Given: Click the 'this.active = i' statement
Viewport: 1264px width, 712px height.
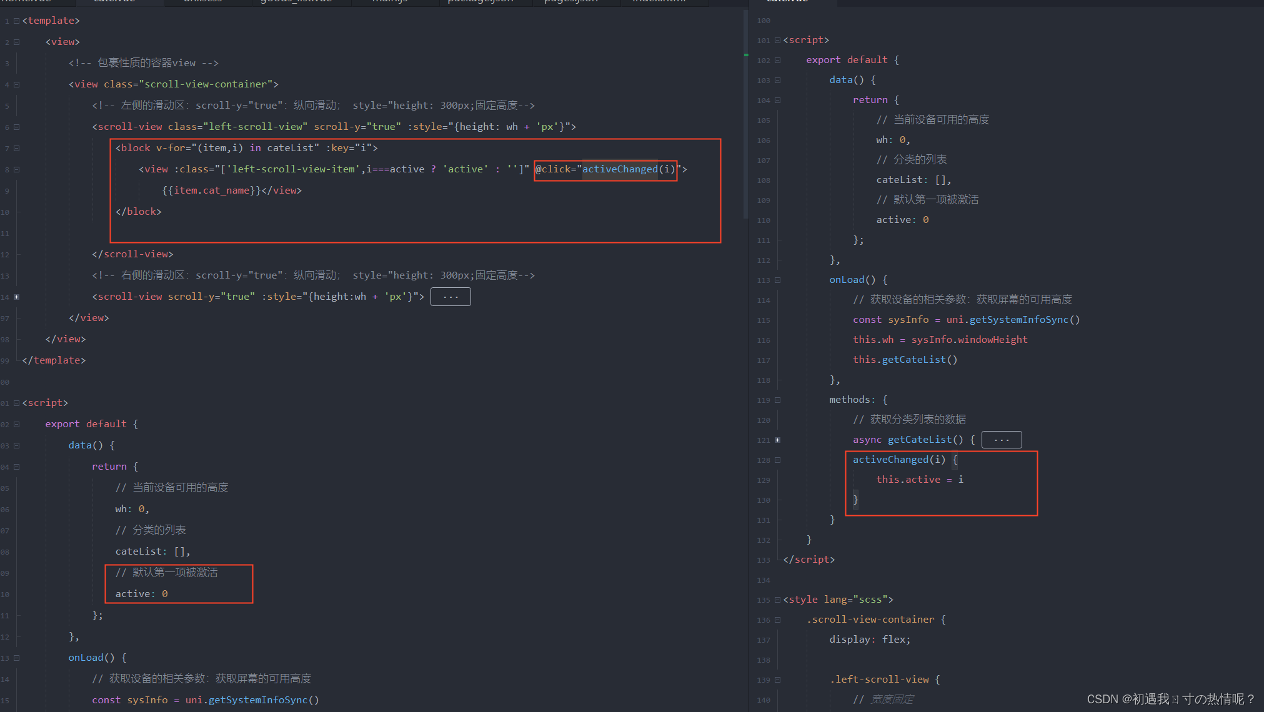Looking at the screenshot, I should [920, 480].
